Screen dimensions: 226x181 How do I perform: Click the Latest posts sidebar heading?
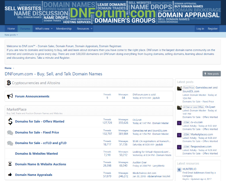[x=185, y=82]
